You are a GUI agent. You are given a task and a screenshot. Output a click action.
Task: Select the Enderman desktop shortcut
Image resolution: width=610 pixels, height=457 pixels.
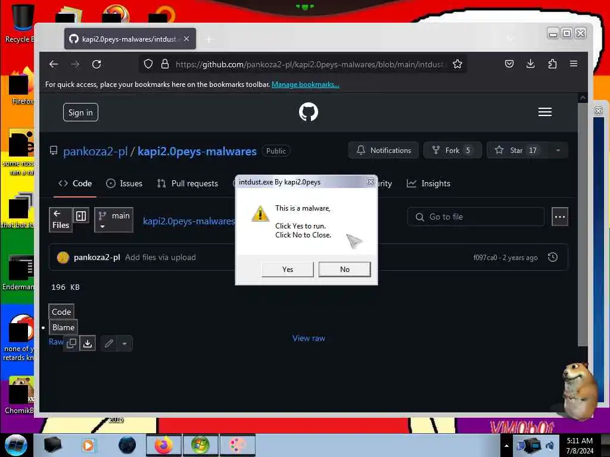(18, 273)
